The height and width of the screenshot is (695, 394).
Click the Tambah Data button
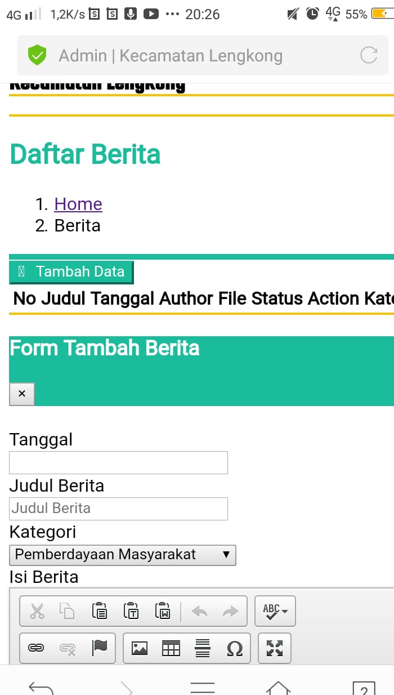tap(71, 271)
